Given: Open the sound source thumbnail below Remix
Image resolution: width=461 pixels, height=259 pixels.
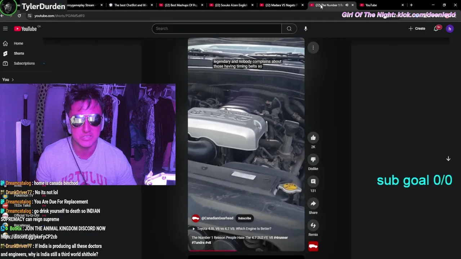Looking at the screenshot, I should 313,246.
